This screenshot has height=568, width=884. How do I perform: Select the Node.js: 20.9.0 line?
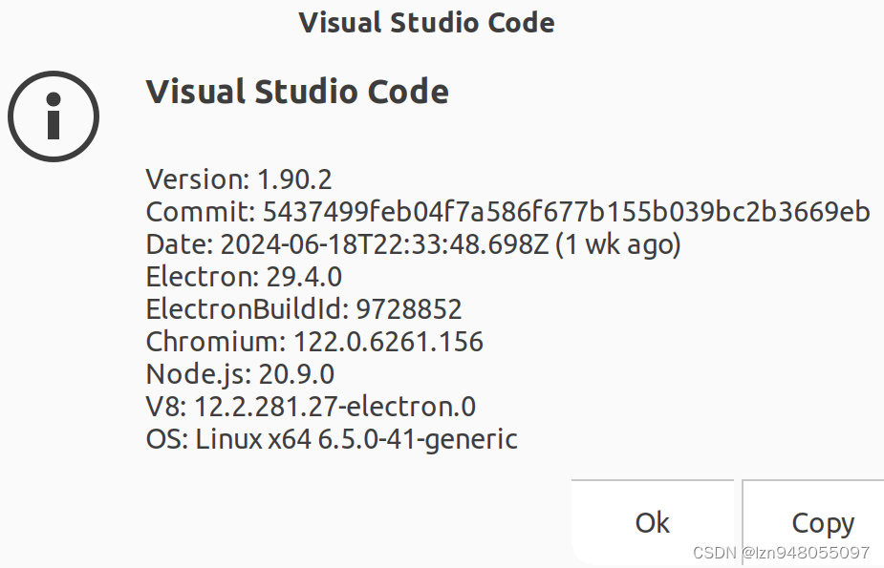(x=239, y=373)
